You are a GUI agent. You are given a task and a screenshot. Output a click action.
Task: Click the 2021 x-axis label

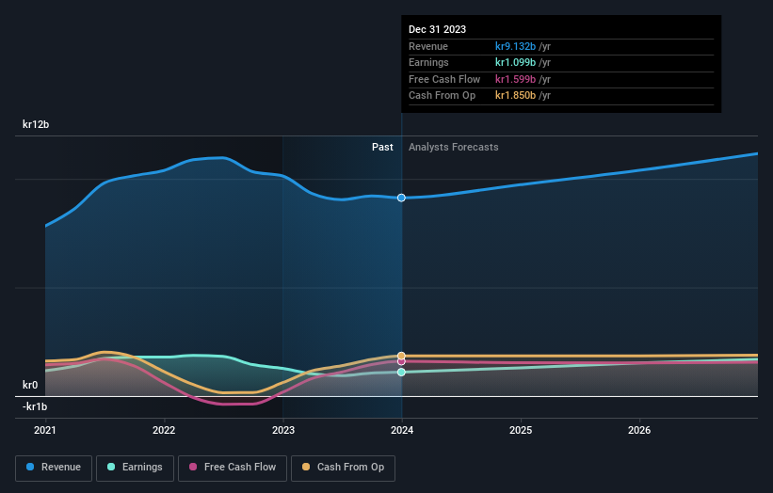pyautogui.click(x=45, y=430)
